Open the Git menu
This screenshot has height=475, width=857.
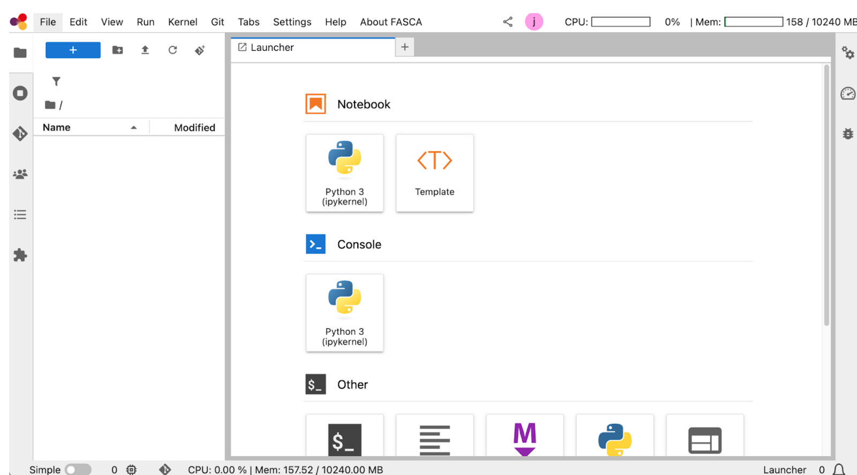(x=217, y=22)
